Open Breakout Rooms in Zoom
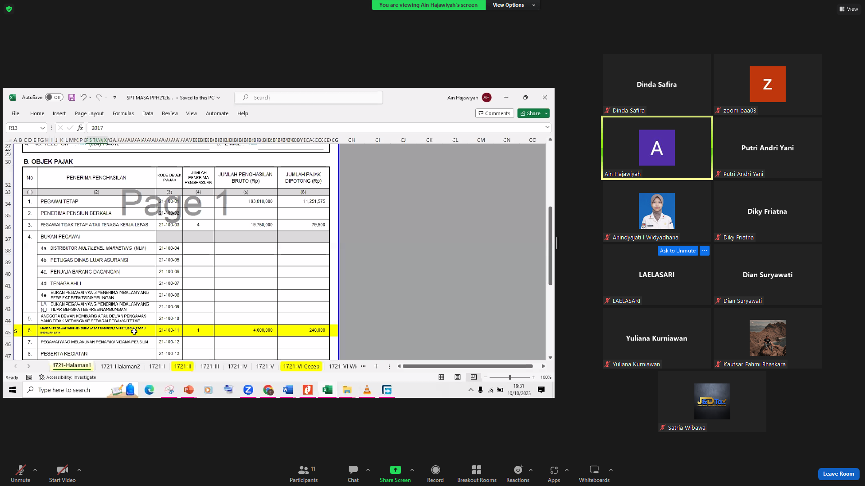 click(477, 474)
